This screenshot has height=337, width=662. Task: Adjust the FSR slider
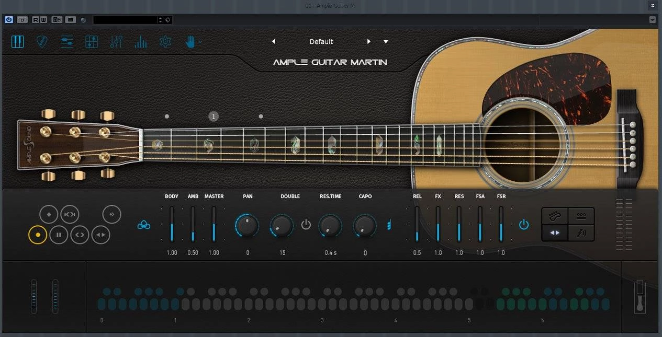501,224
